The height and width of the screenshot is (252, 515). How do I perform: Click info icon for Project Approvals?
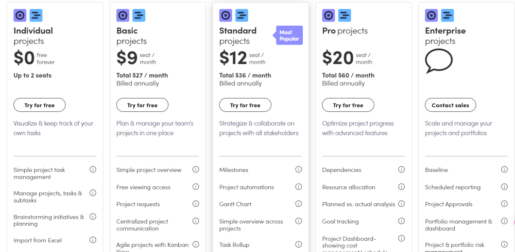[505, 204]
